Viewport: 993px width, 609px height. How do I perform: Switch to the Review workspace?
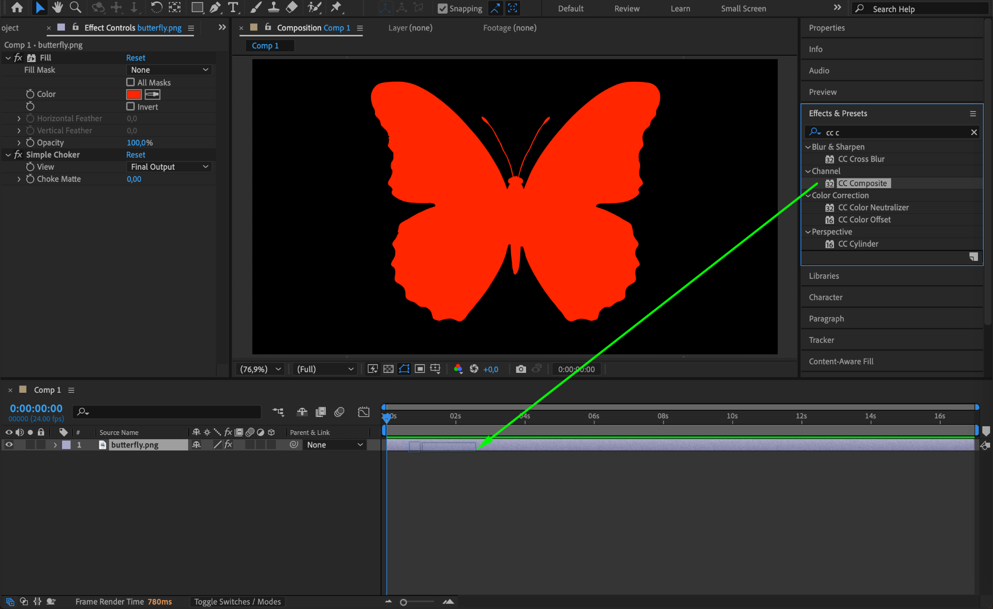coord(626,9)
